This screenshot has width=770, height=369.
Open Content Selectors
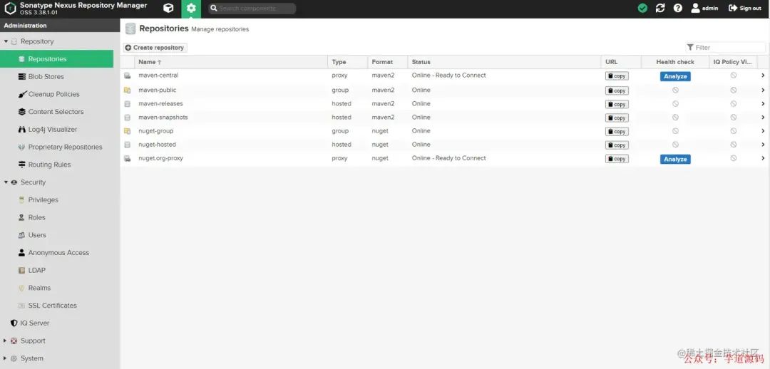56,112
